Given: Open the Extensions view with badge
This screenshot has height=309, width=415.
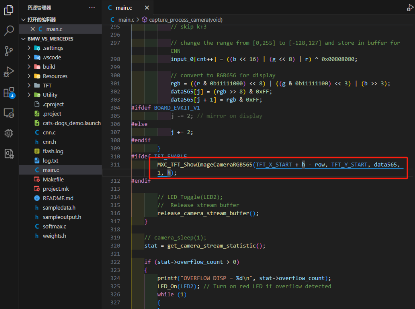Looking at the screenshot, I should coord(9,93).
